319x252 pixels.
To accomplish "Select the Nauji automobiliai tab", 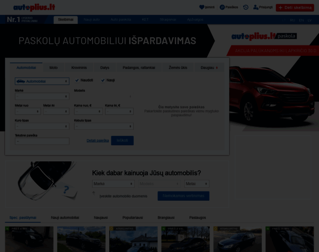I will (x=65, y=218).
